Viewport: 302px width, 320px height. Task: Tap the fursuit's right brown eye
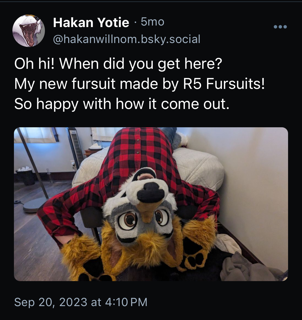point(162,217)
